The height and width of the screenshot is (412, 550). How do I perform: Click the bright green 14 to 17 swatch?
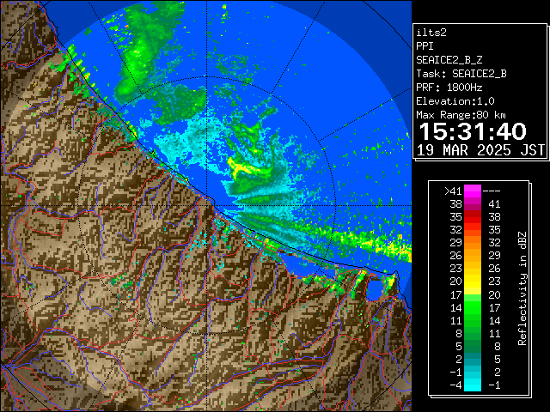(x=473, y=307)
